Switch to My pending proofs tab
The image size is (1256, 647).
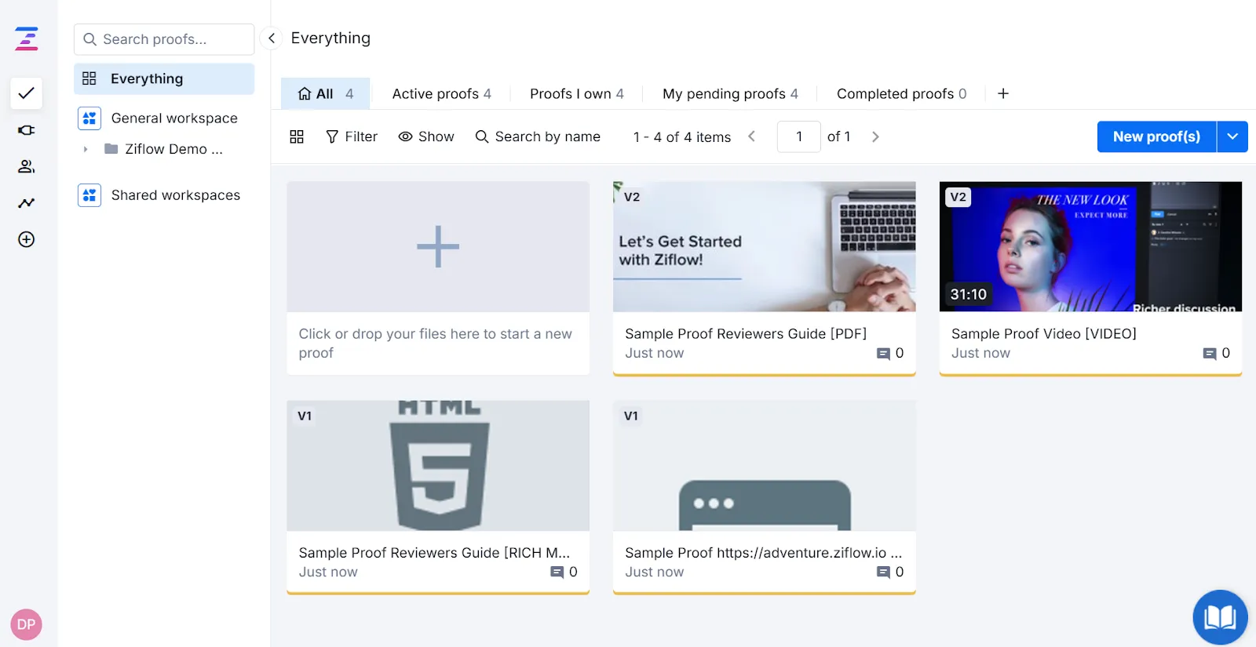pos(730,93)
